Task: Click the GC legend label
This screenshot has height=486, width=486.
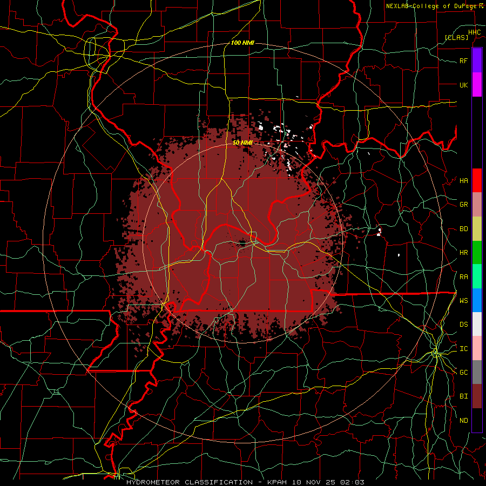Action: tap(463, 373)
